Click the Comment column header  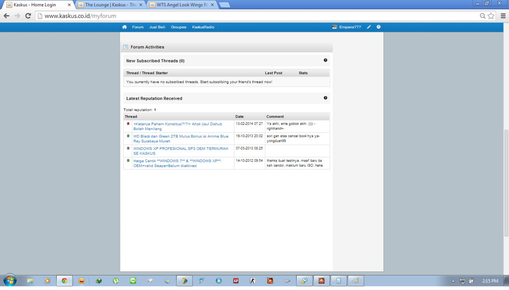click(275, 117)
